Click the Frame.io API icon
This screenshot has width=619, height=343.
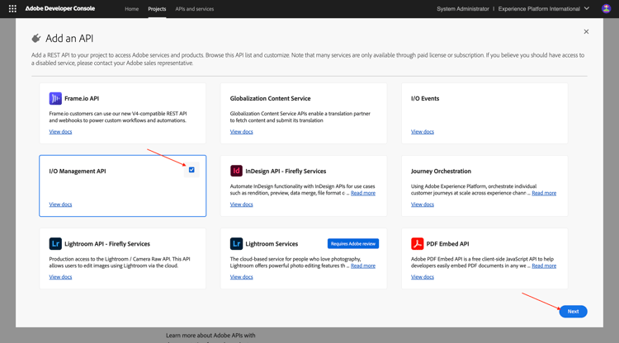55,98
